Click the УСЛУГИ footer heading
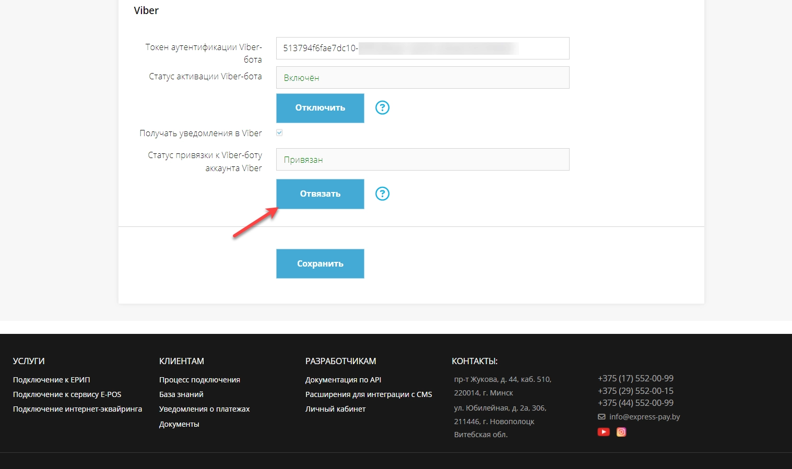This screenshot has height=469, width=792. point(29,361)
